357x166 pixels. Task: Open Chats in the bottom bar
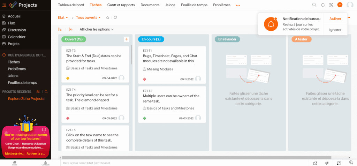click(x=15, y=163)
